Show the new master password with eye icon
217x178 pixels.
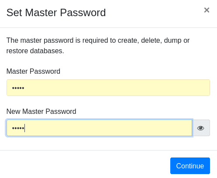pyautogui.click(x=201, y=128)
